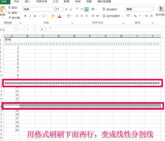The width and height of the screenshot is (165, 141).
Task: Open font color dropdown arrow
Action: click(63, 16)
